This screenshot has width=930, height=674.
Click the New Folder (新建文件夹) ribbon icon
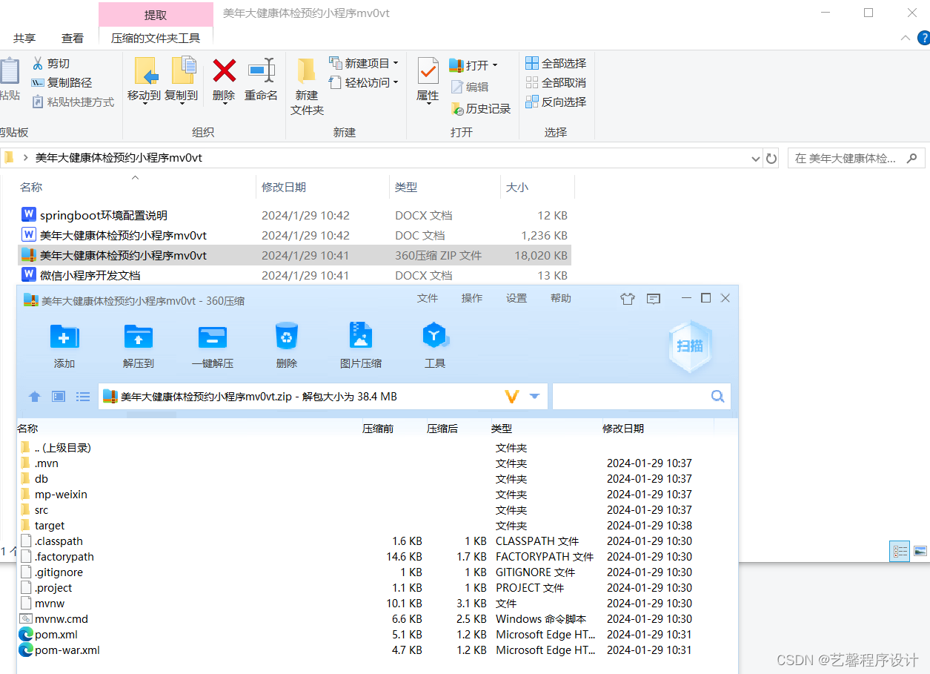[307, 71]
